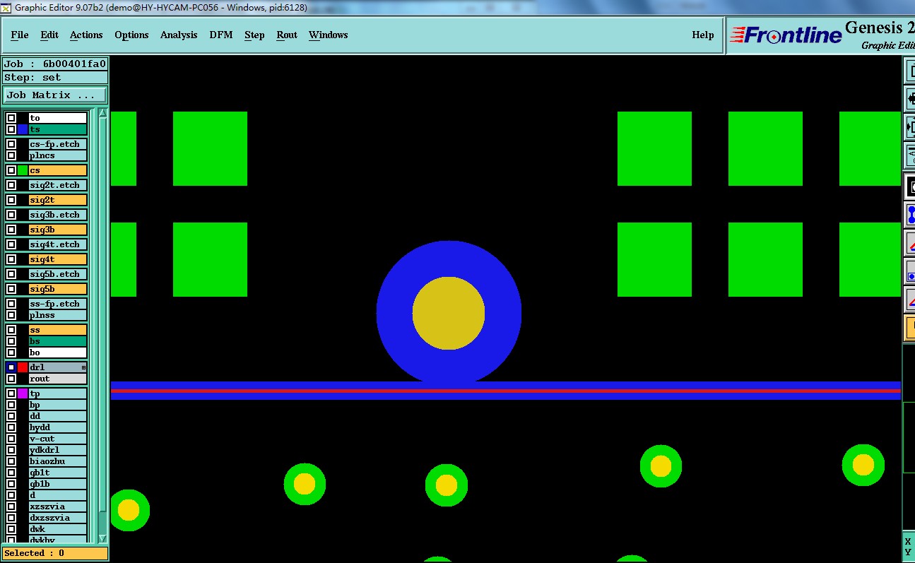The width and height of the screenshot is (915, 563).
Task: Select the sig3b.etch layer name
Action: (x=58, y=215)
